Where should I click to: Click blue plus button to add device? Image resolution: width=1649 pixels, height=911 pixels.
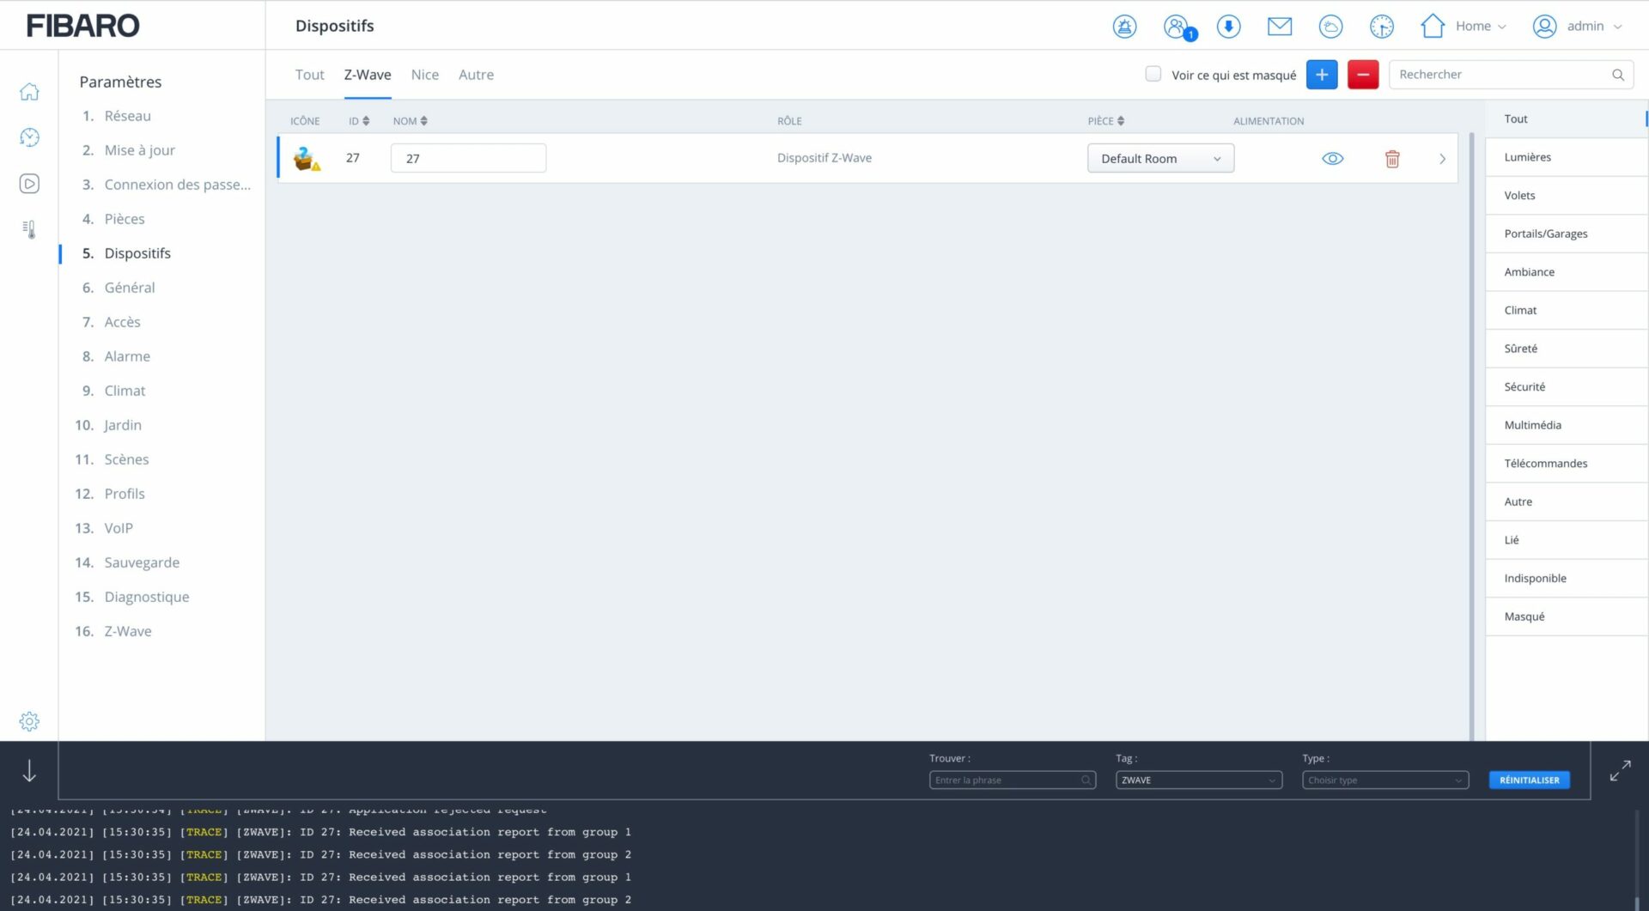[x=1322, y=75]
